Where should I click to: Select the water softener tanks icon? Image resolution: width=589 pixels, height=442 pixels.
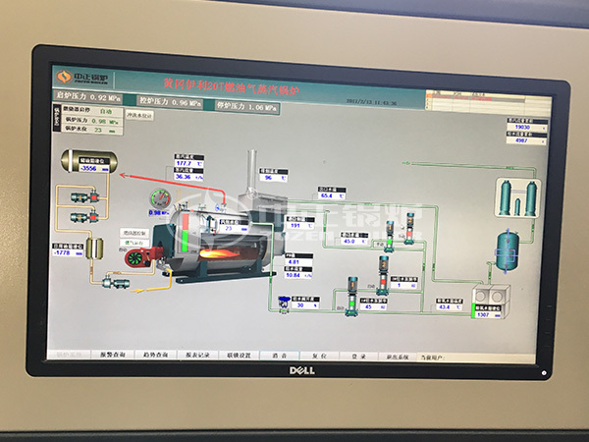click(519, 193)
